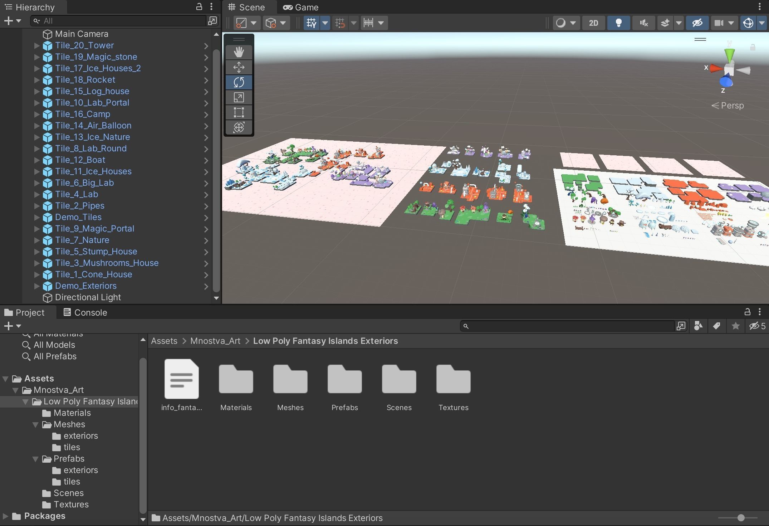Toggle 2D view mode

pyautogui.click(x=593, y=23)
